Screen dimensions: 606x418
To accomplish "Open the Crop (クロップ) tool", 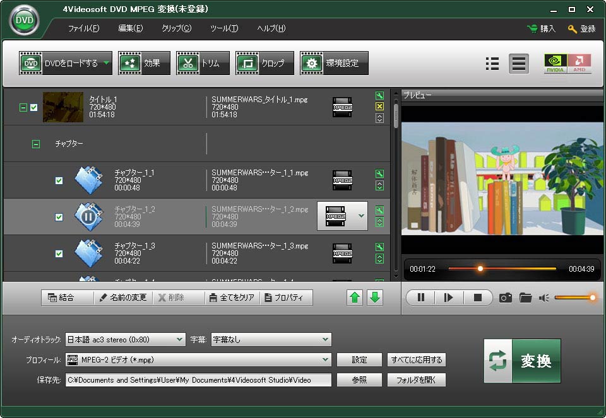I will 264,63.
